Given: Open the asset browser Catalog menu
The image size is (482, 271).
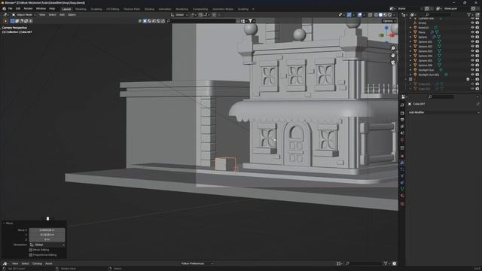Looking at the screenshot, I should [x=37, y=263].
